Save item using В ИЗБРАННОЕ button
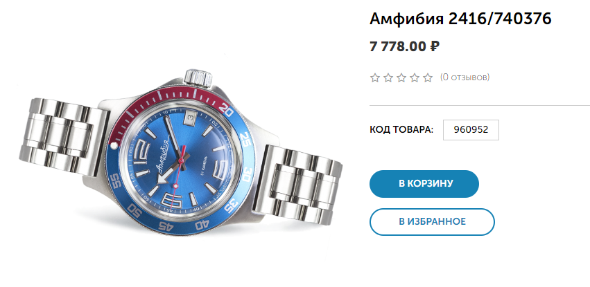The width and height of the screenshot is (590, 287). click(x=432, y=222)
